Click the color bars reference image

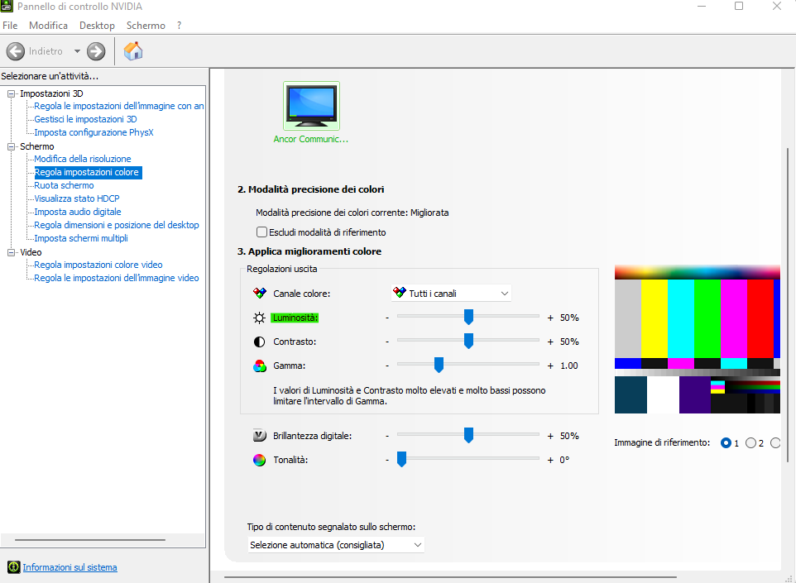(x=697, y=339)
